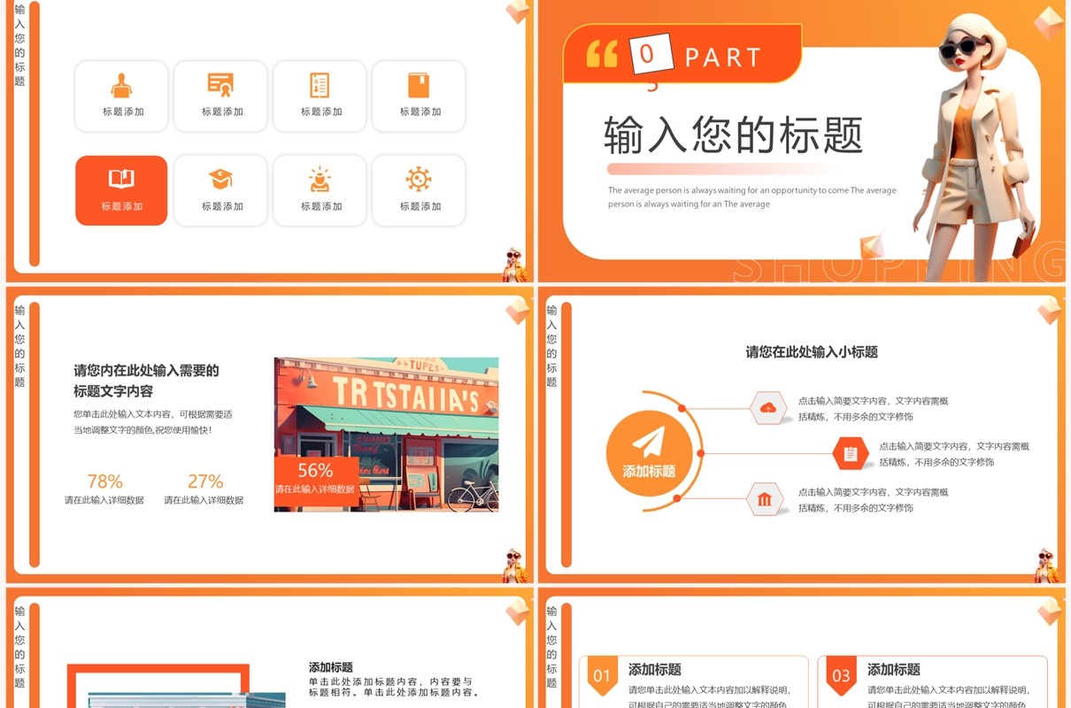This screenshot has height=708, width=1071.
Task: Click 添加标题 above the 单击此处添加标题内容 paragraph
Action: [331, 667]
